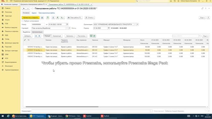Move row up with the up arrow
This screenshot has width=212, height=119.
click(x=36, y=36)
